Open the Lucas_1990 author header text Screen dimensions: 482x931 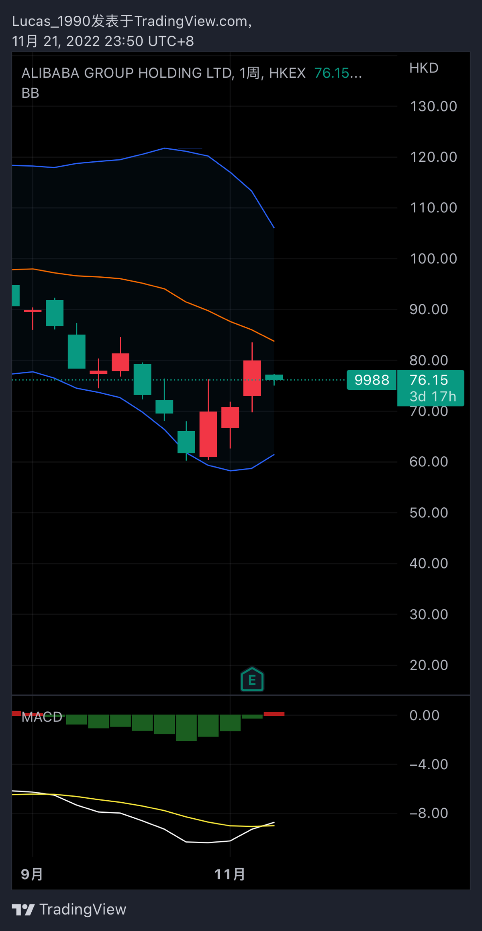coord(132,21)
